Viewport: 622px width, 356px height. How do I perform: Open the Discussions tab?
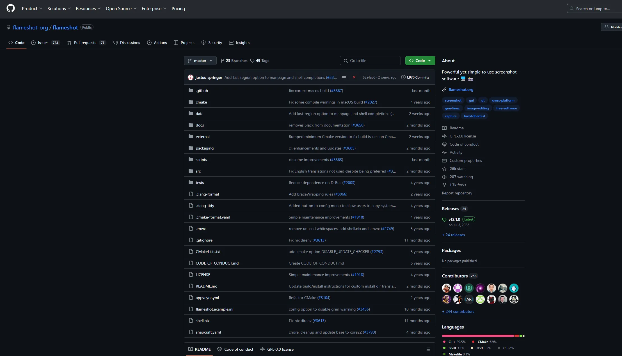[126, 43]
